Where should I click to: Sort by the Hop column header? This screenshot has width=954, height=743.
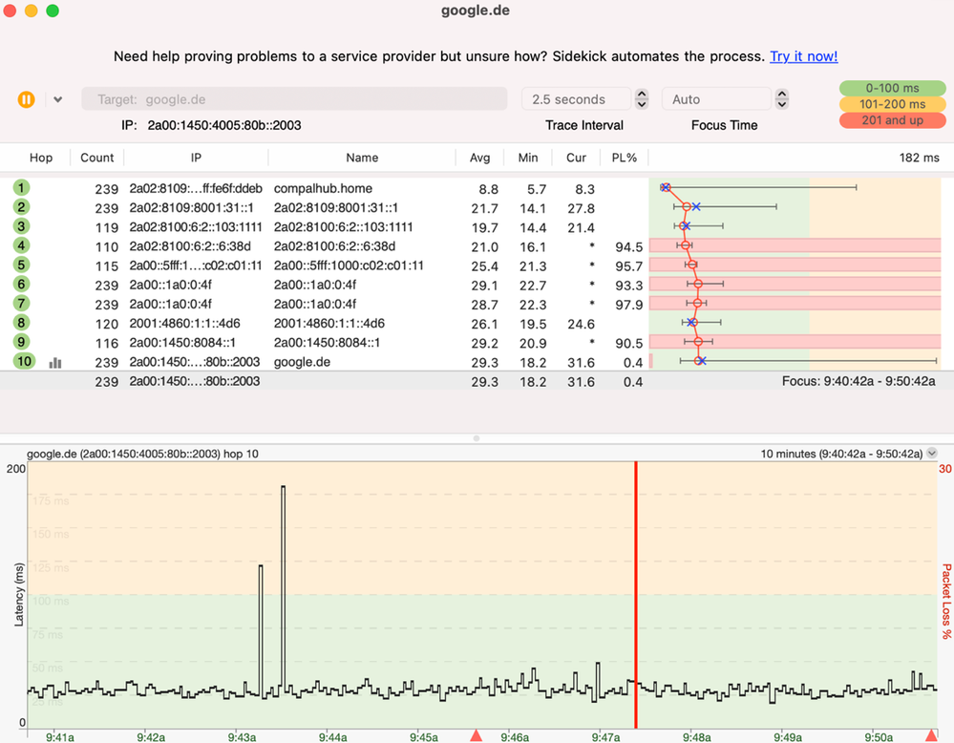(41, 158)
